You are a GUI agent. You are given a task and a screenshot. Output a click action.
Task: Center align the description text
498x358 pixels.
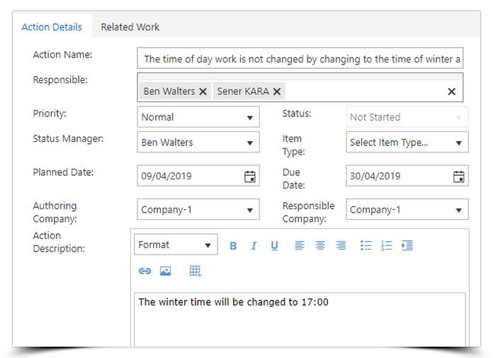point(320,246)
